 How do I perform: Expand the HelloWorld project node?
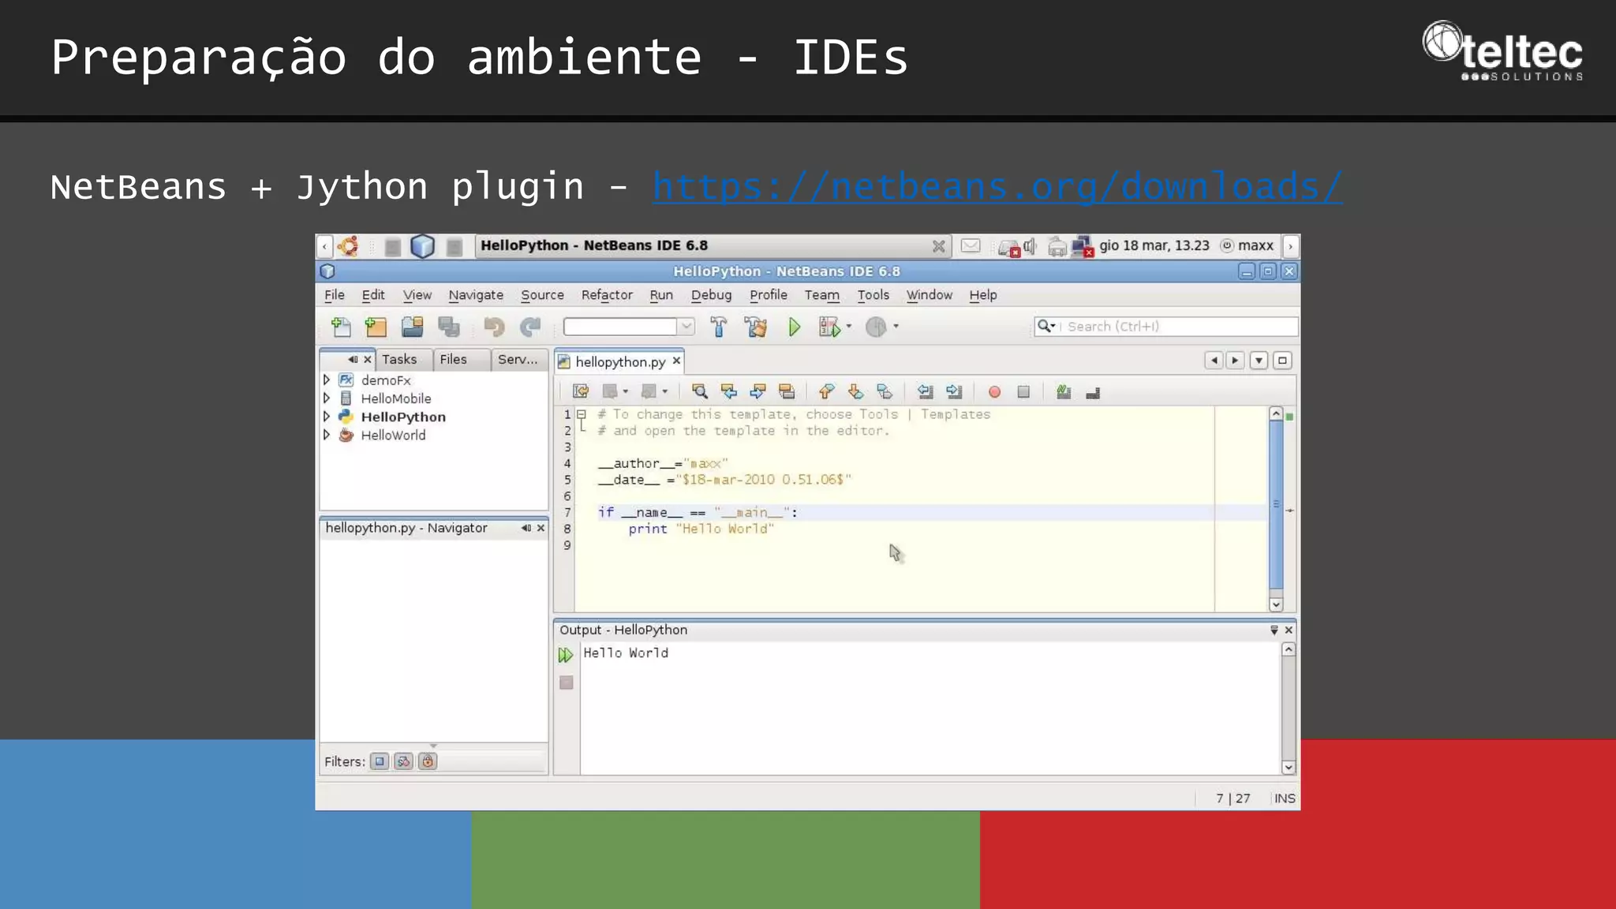click(x=327, y=435)
